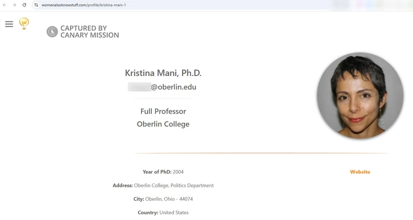Click the Country: United States line

[163, 212]
